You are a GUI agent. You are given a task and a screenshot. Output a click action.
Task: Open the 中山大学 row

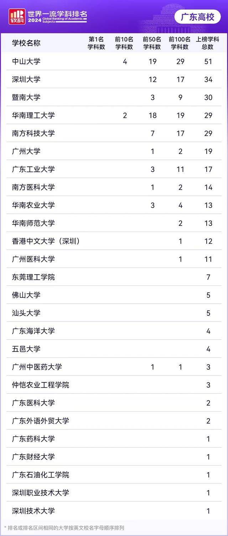tap(26, 61)
